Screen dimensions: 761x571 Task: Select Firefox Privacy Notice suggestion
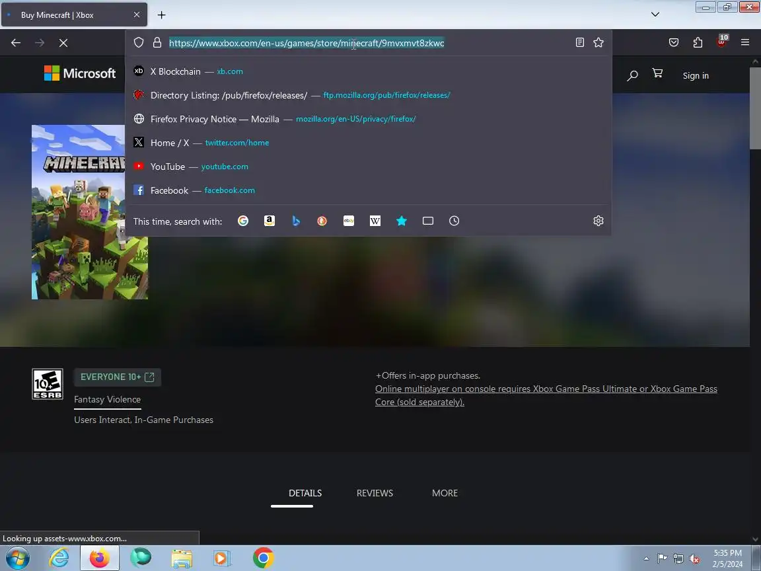click(369, 119)
